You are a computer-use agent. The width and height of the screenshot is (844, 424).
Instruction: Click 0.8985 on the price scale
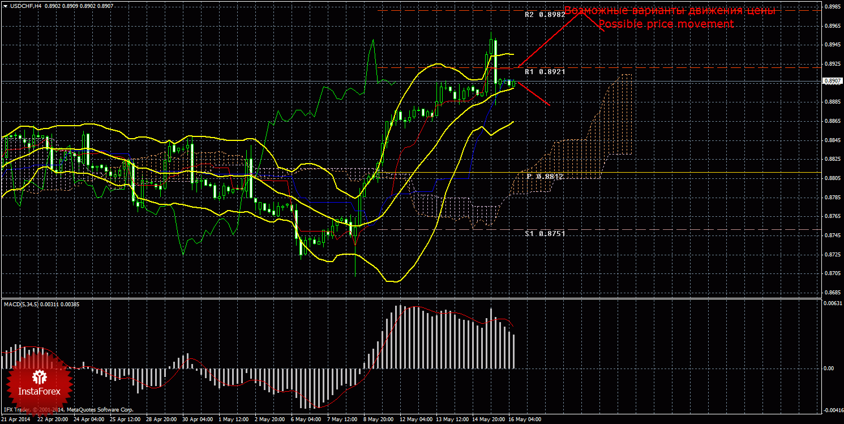point(832,7)
